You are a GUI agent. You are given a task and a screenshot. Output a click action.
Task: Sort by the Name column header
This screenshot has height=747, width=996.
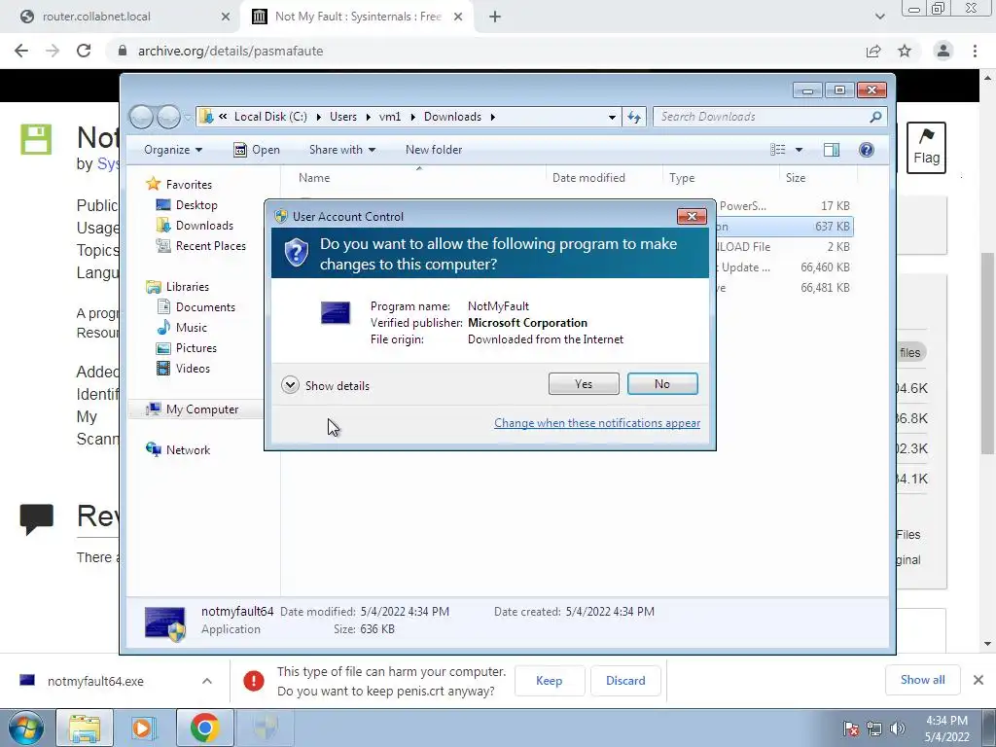click(x=417, y=178)
